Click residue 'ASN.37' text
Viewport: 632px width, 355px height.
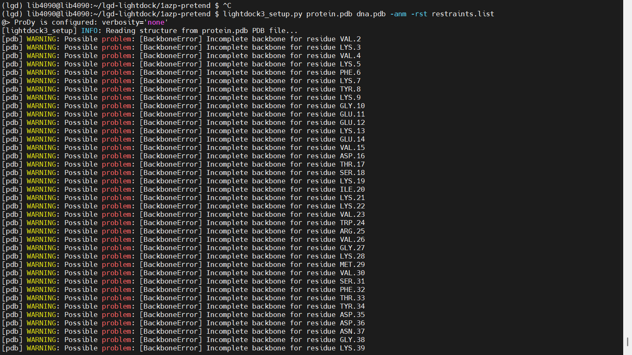352,331
